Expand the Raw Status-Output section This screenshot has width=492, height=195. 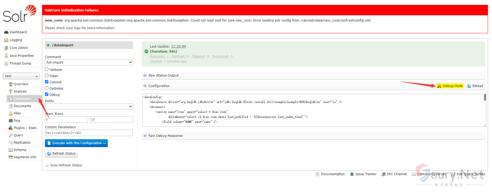tap(163, 75)
